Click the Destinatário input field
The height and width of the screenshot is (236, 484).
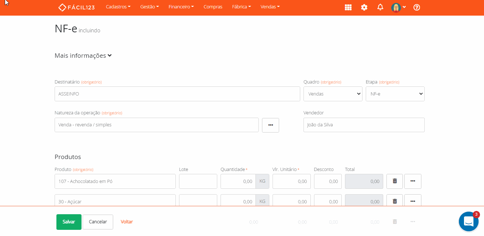177,94
